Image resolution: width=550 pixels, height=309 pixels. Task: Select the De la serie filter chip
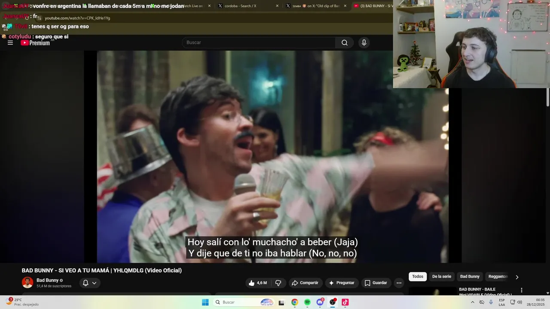441,276
